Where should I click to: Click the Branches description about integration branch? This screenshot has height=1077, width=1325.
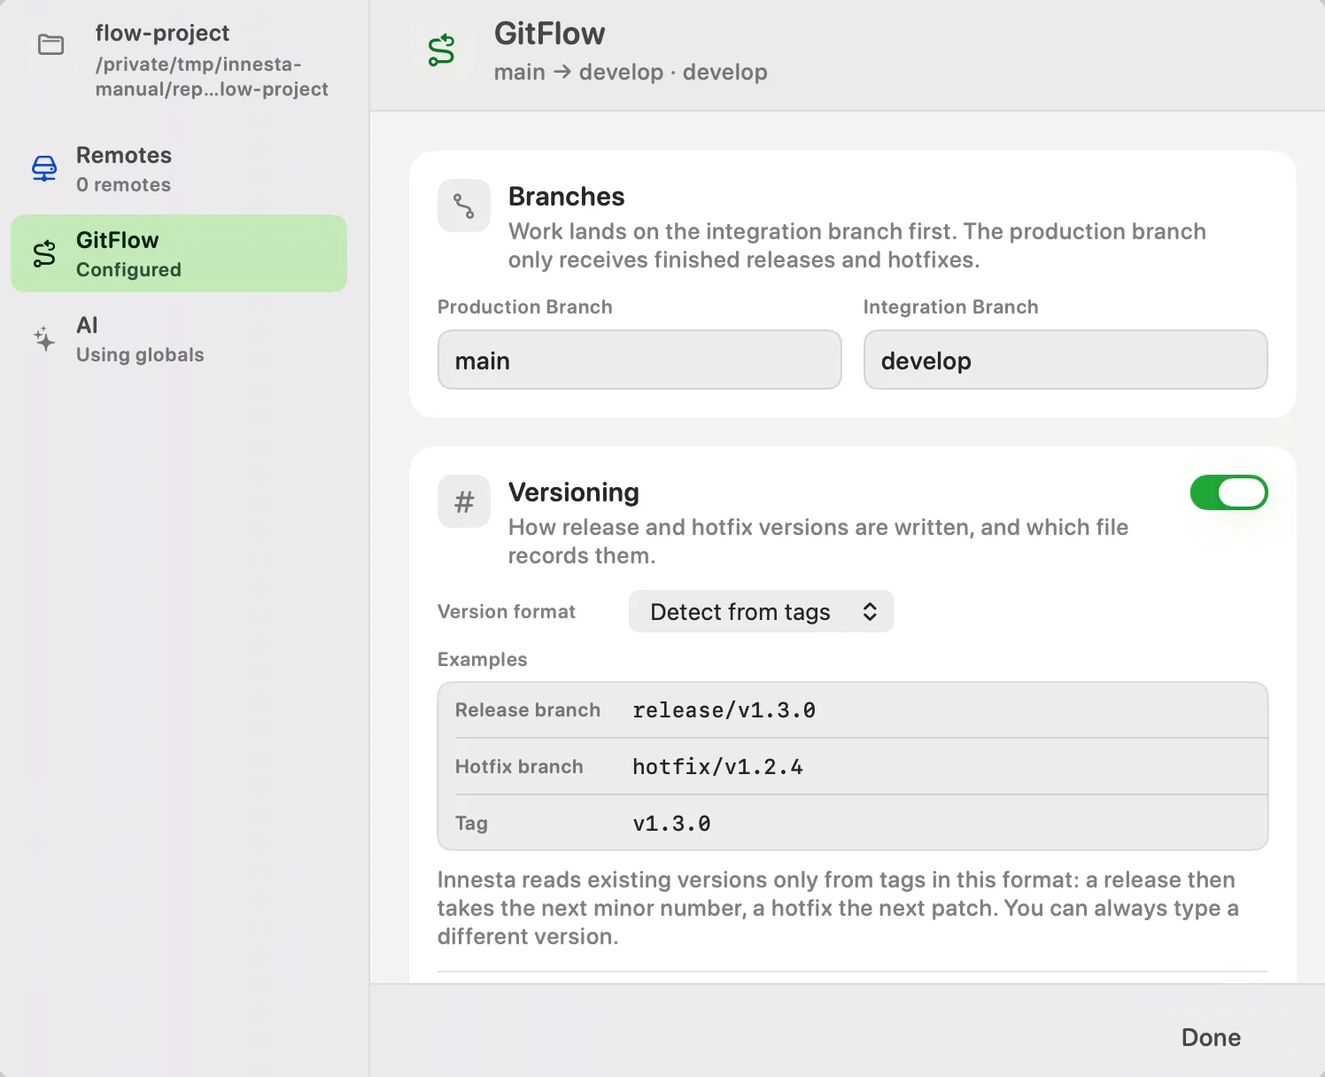pos(857,245)
